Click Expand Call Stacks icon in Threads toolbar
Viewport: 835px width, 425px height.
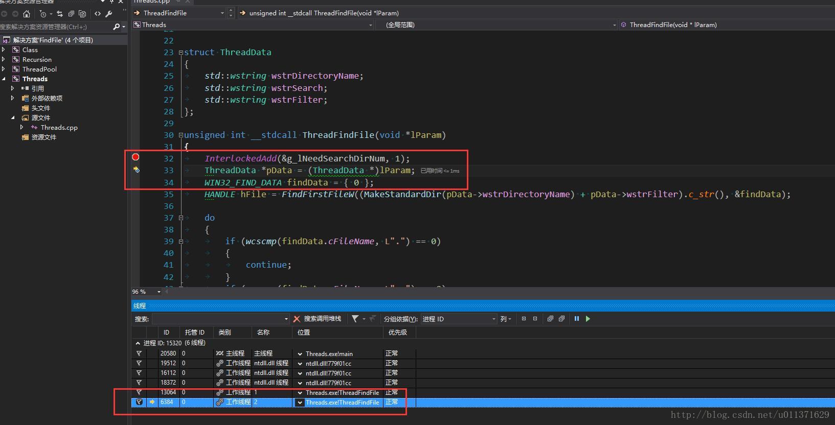pos(524,319)
